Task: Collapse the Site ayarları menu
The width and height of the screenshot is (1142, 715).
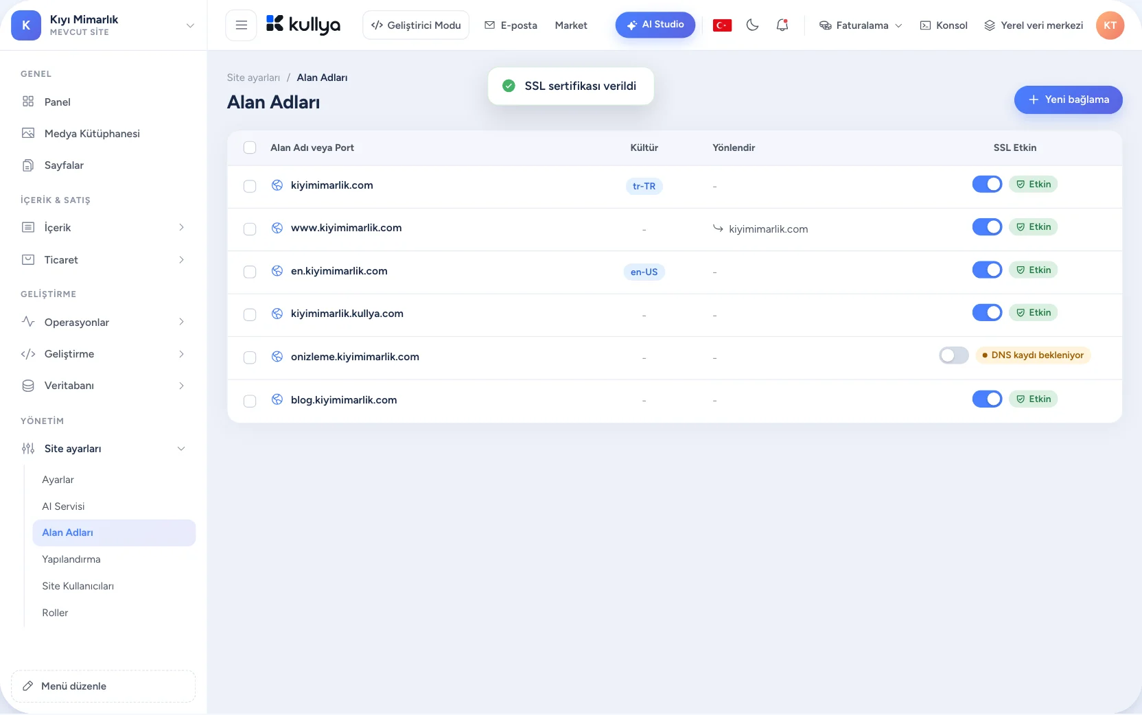Action: pos(104,449)
